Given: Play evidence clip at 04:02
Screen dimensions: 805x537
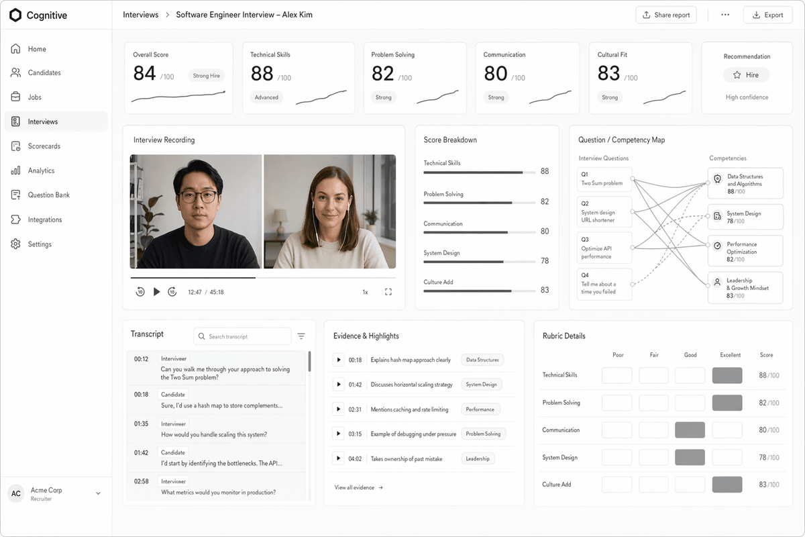Looking at the screenshot, I should [x=338, y=458].
